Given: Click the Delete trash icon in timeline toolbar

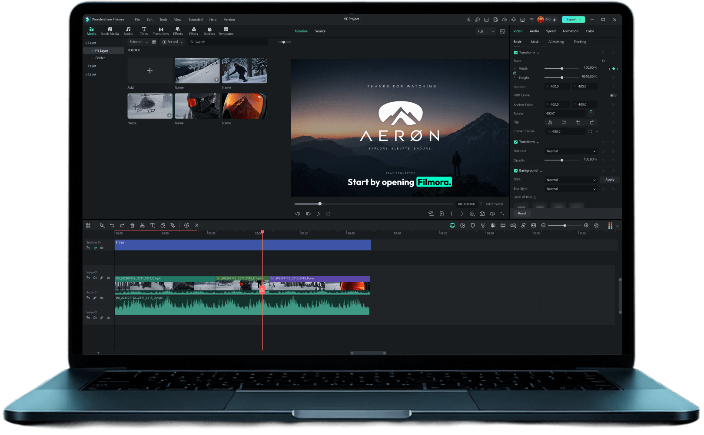Looking at the screenshot, I should 133,225.
